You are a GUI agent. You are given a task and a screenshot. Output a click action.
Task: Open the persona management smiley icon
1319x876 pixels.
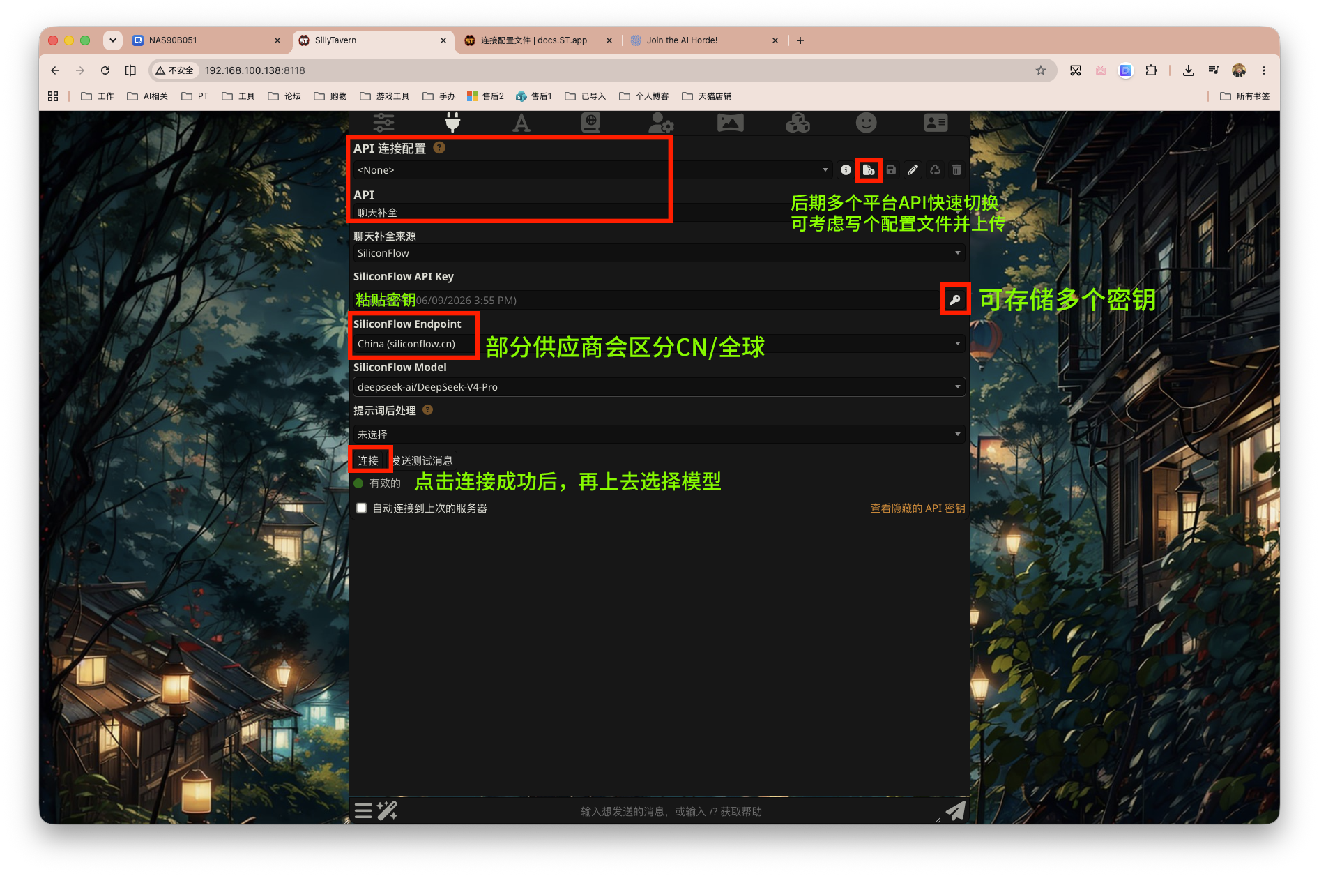coord(866,123)
